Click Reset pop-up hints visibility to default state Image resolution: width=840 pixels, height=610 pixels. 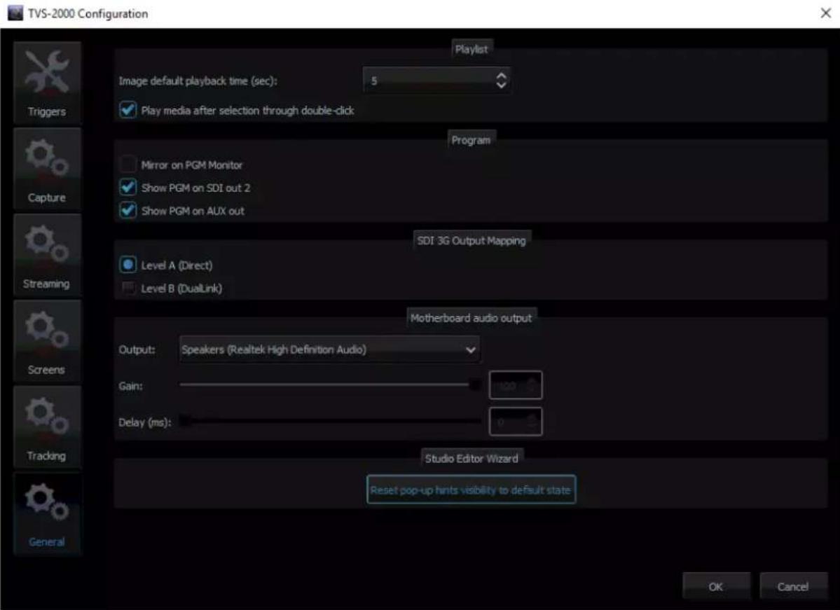tap(471, 490)
